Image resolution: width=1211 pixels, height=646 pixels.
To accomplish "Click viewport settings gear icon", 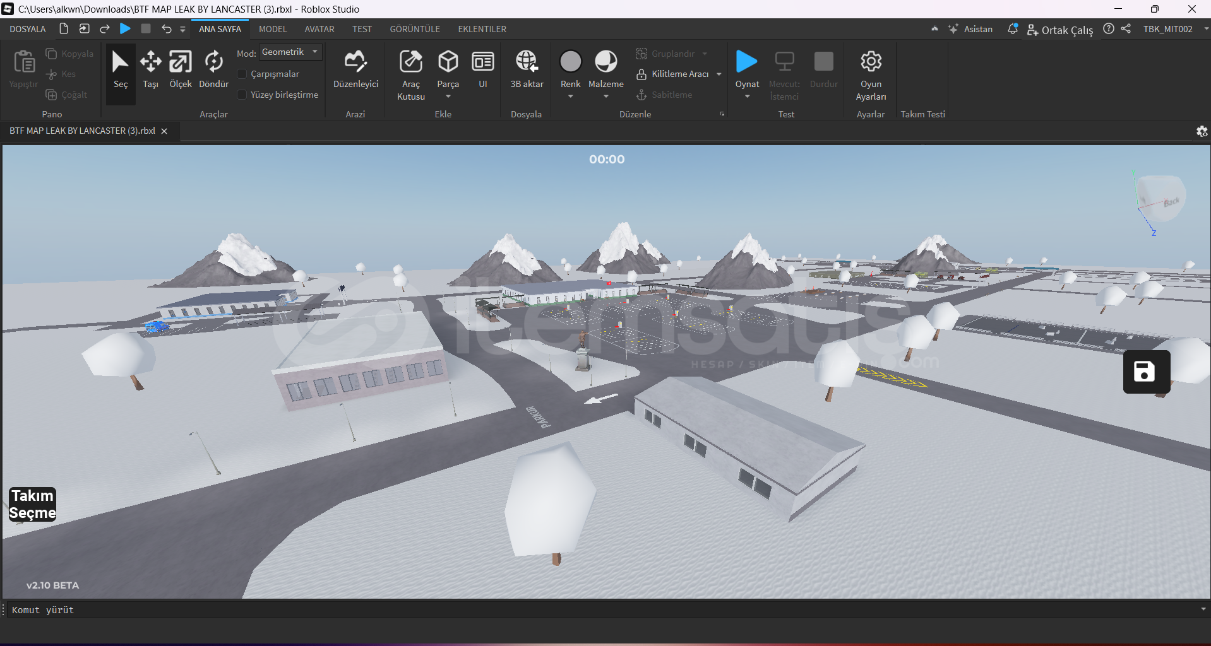I will point(1202,131).
